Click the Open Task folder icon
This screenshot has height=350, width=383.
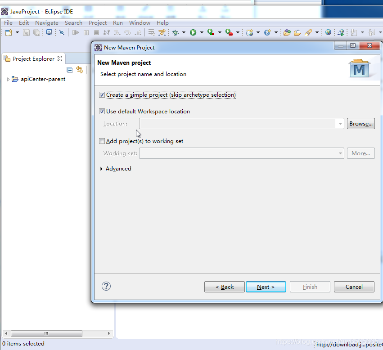point(297,32)
